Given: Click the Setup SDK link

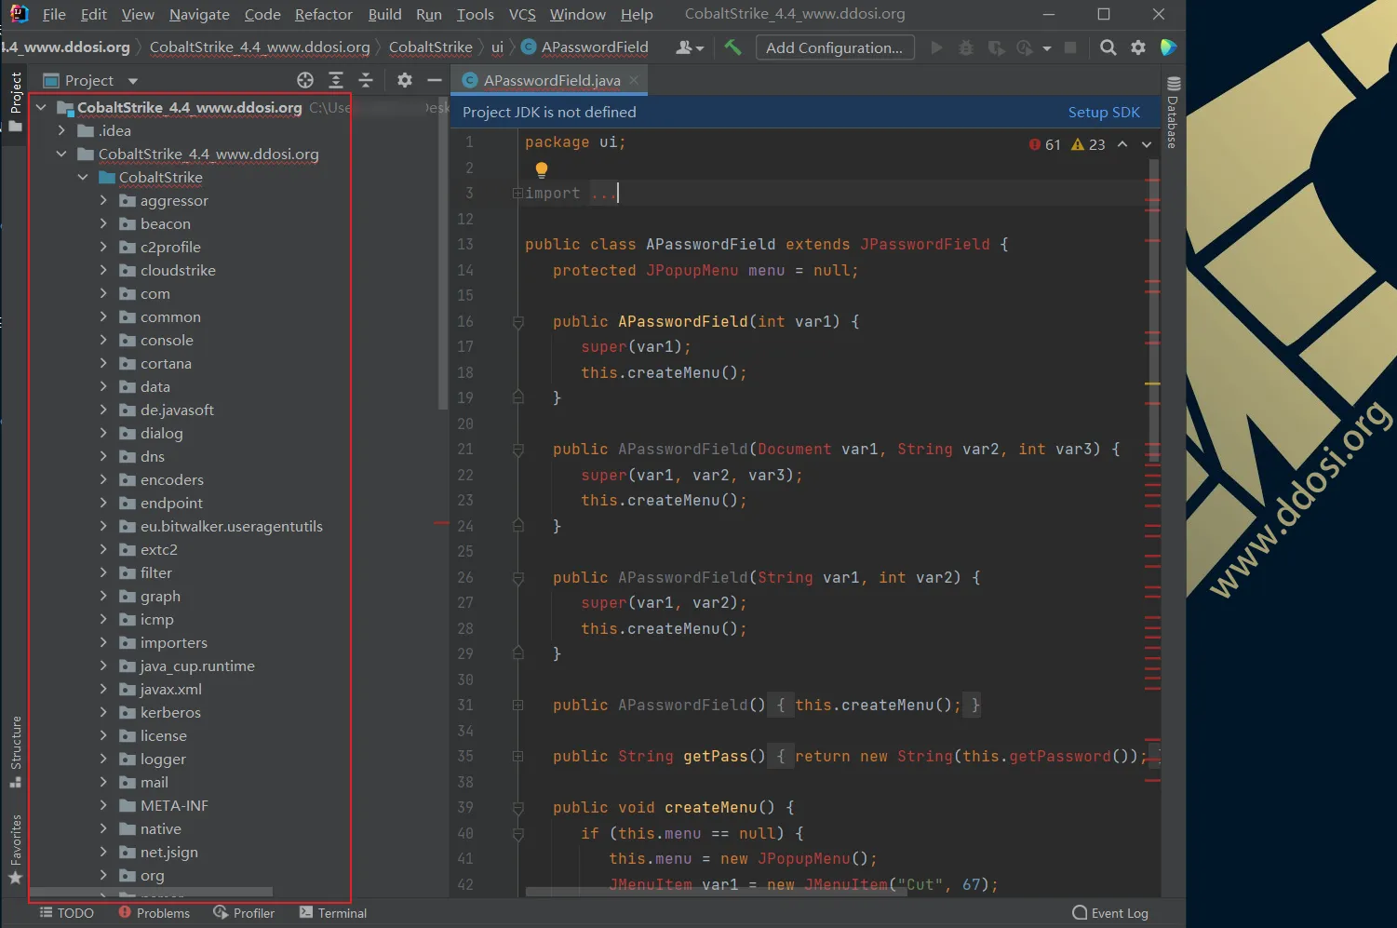Looking at the screenshot, I should (x=1104, y=112).
